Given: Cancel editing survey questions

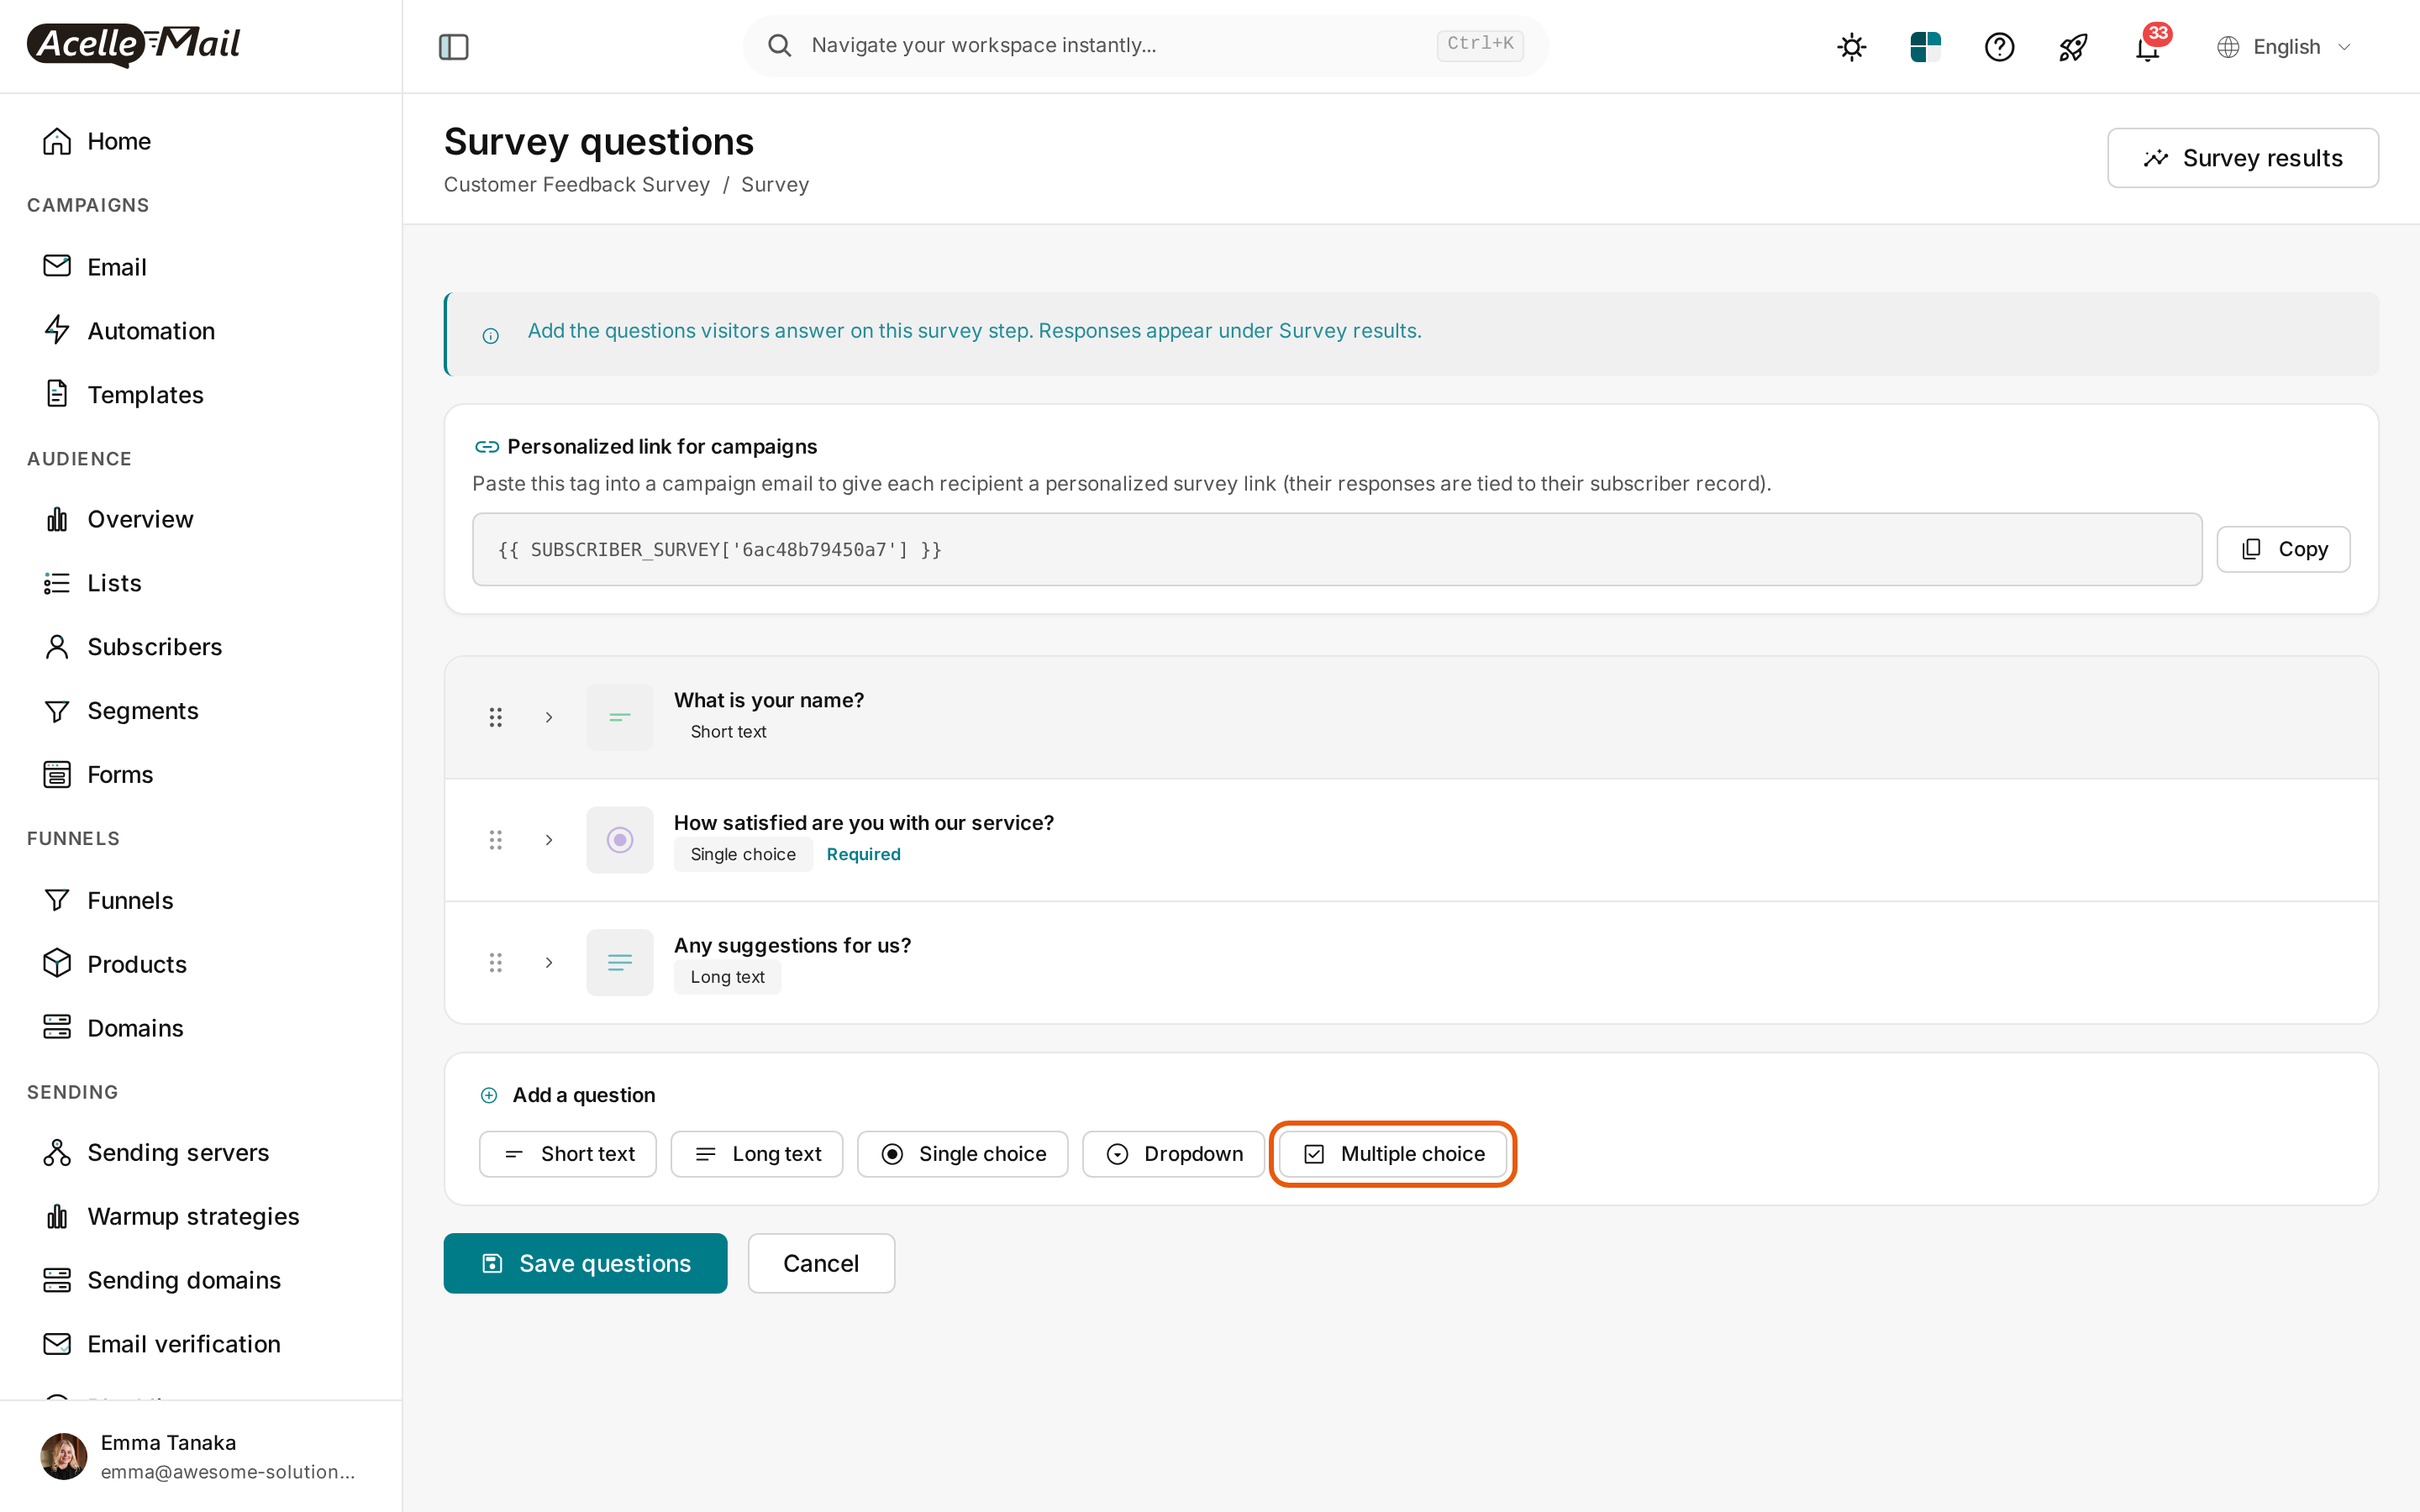Looking at the screenshot, I should (x=821, y=1263).
